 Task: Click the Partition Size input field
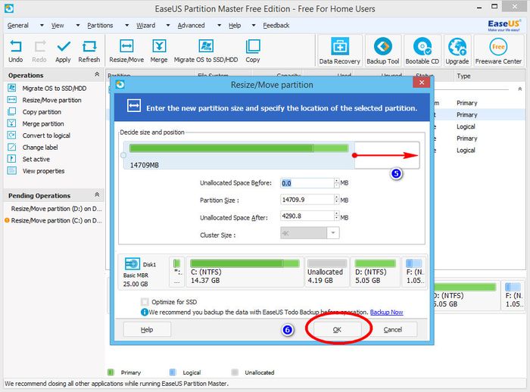307,200
